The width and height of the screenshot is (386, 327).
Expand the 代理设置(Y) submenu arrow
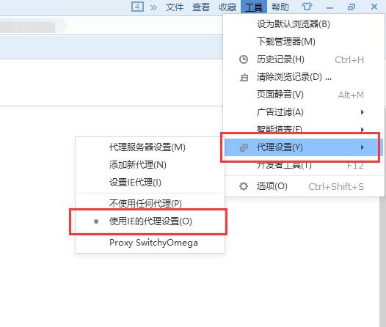pyautogui.click(x=362, y=147)
